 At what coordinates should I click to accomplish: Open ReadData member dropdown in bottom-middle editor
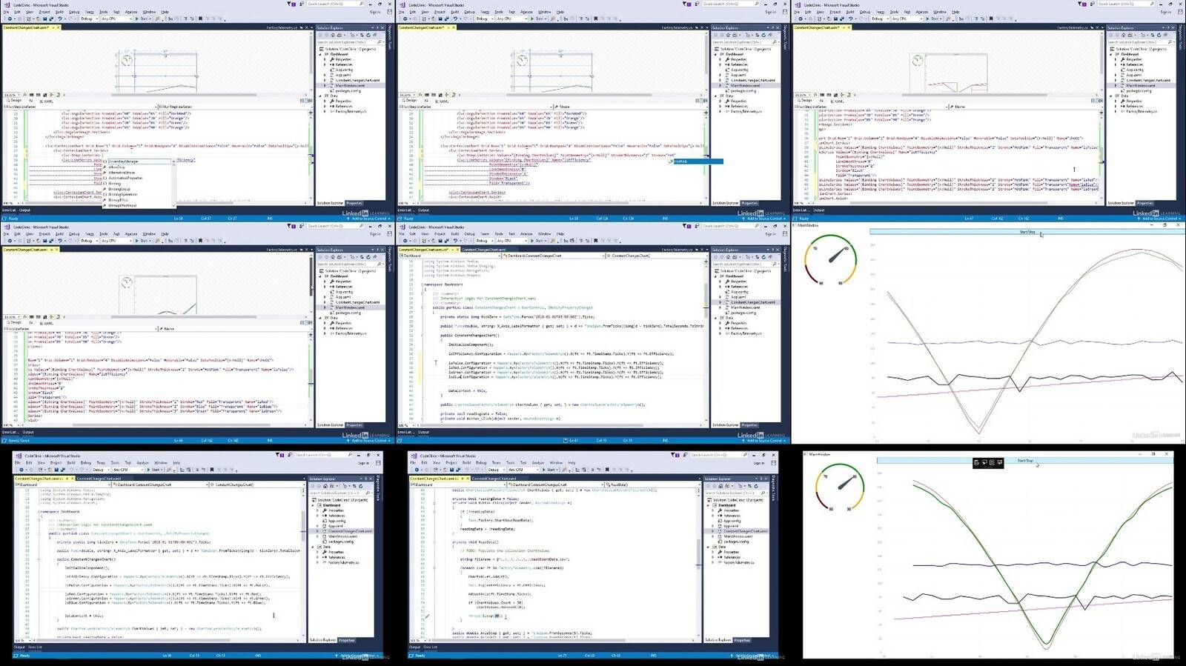click(x=652, y=484)
